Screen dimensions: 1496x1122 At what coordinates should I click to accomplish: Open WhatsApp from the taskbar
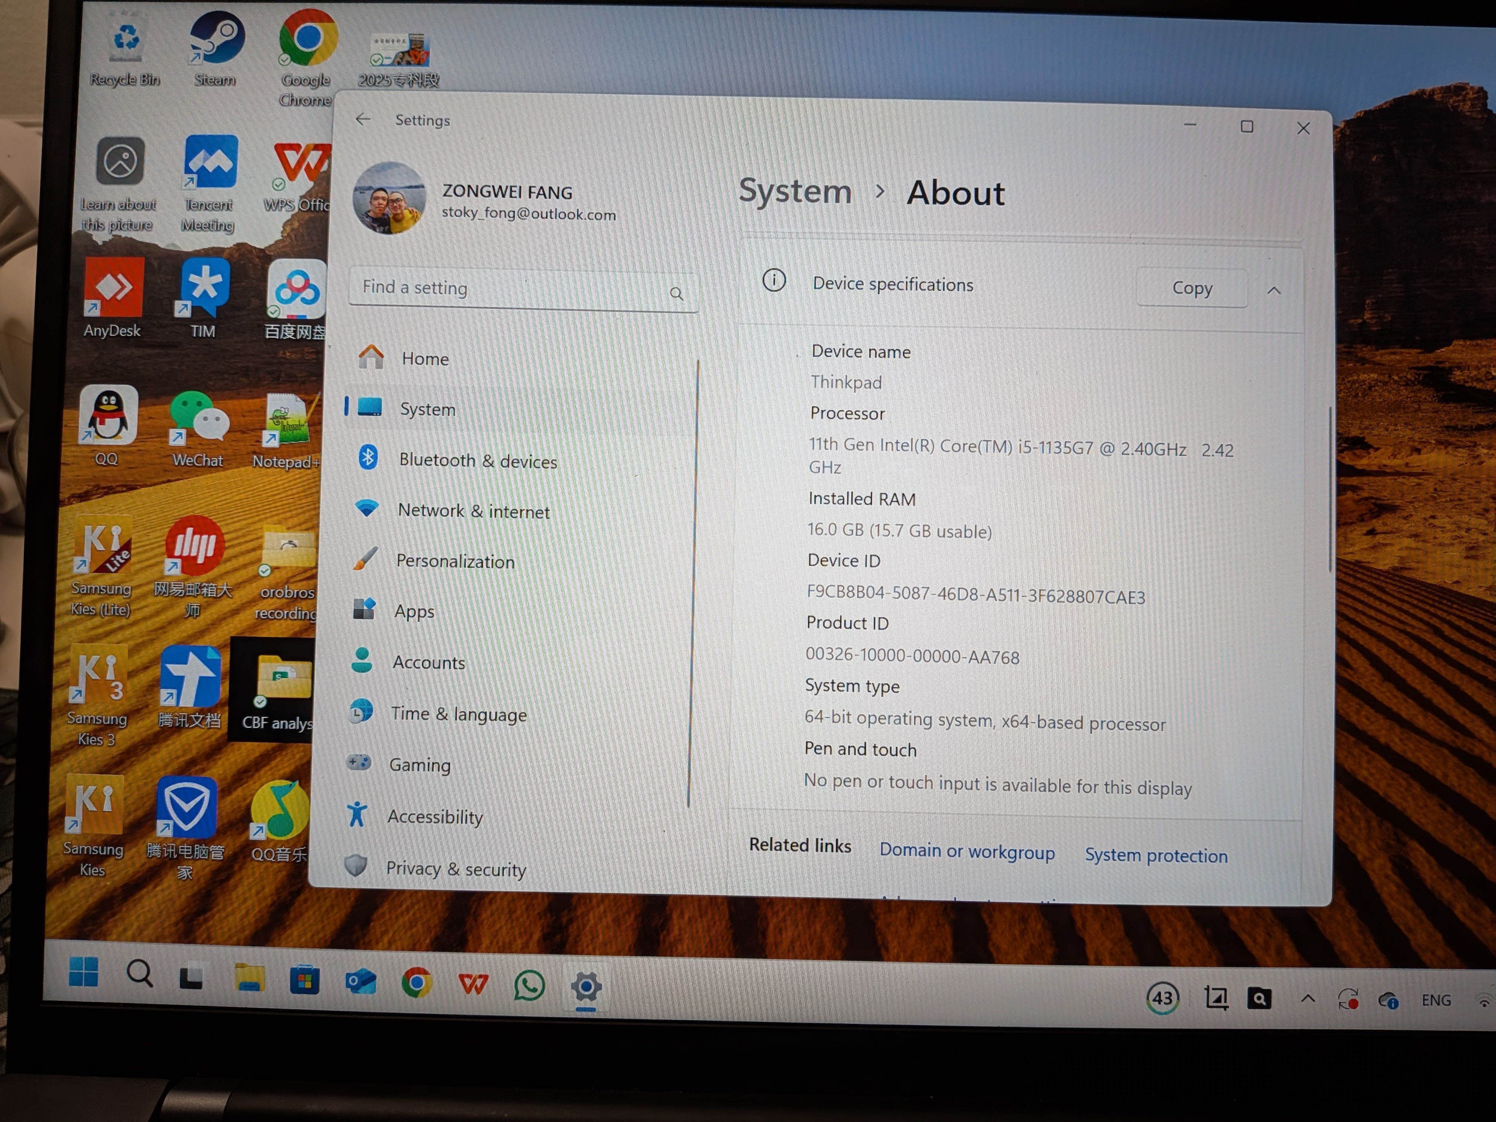pos(530,986)
